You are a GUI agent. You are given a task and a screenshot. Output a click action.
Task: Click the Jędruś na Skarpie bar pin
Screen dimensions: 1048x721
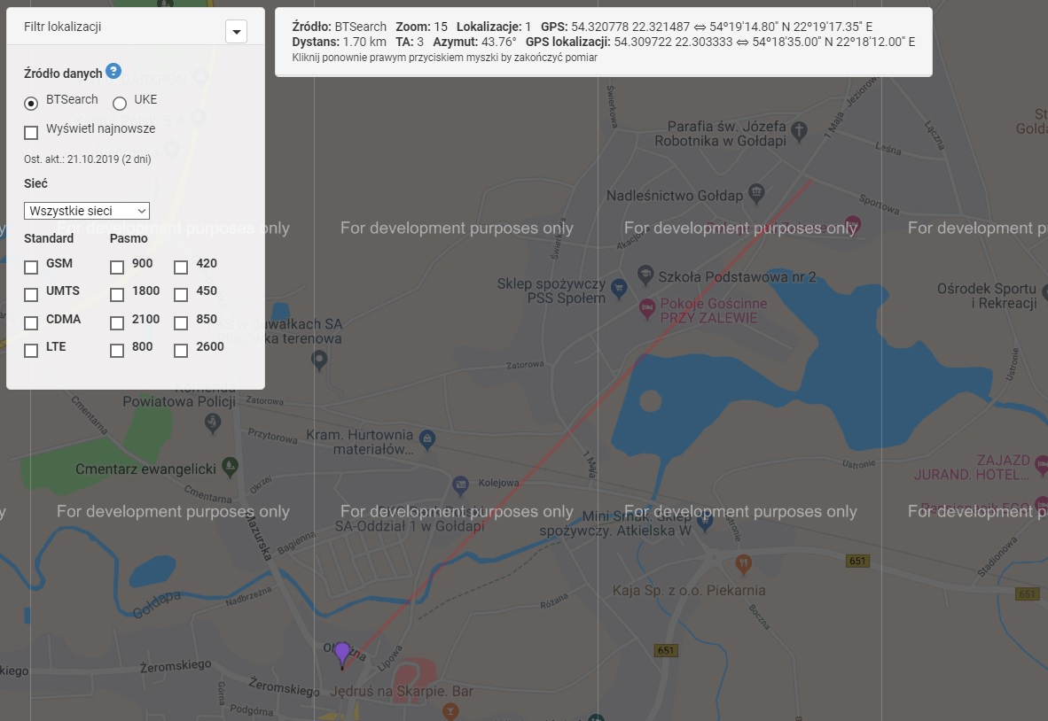(450, 711)
